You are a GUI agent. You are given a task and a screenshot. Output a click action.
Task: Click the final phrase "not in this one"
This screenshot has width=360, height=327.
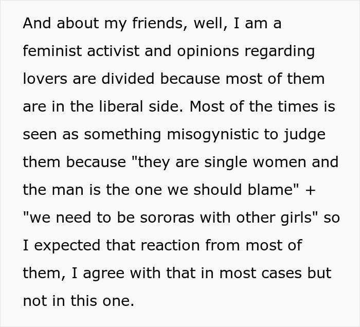tap(78, 301)
